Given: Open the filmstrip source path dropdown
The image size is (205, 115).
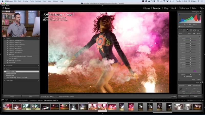Looking at the screenshot, I should [x=57, y=100].
